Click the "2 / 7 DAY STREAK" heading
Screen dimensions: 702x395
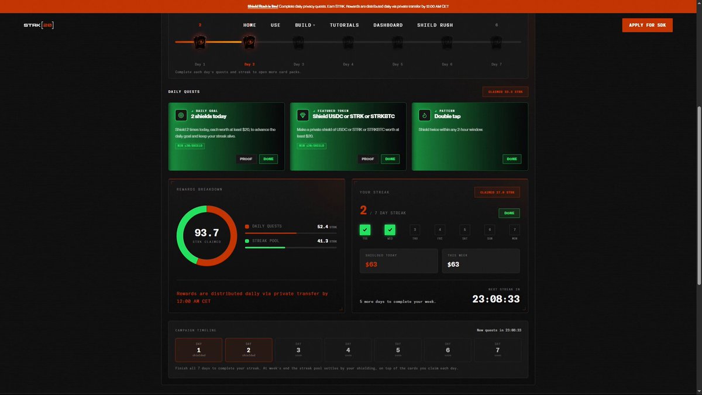(x=383, y=211)
